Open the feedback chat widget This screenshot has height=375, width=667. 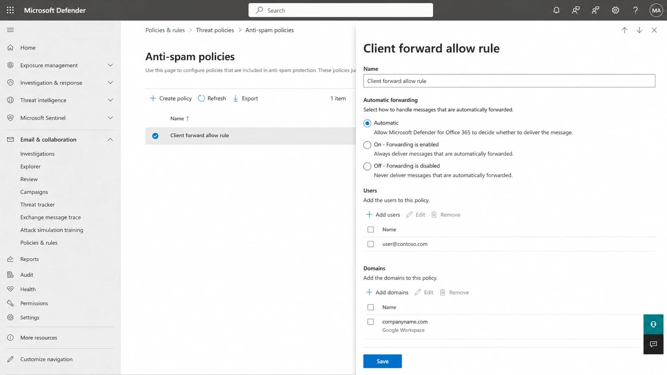pyautogui.click(x=653, y=344)
